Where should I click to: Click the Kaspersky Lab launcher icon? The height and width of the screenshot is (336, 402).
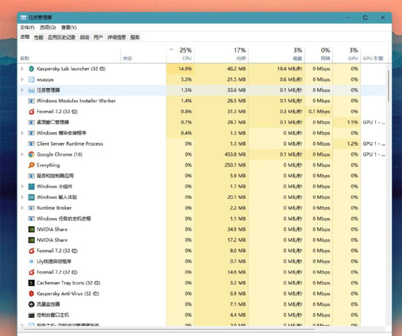(x=31, y=68)
